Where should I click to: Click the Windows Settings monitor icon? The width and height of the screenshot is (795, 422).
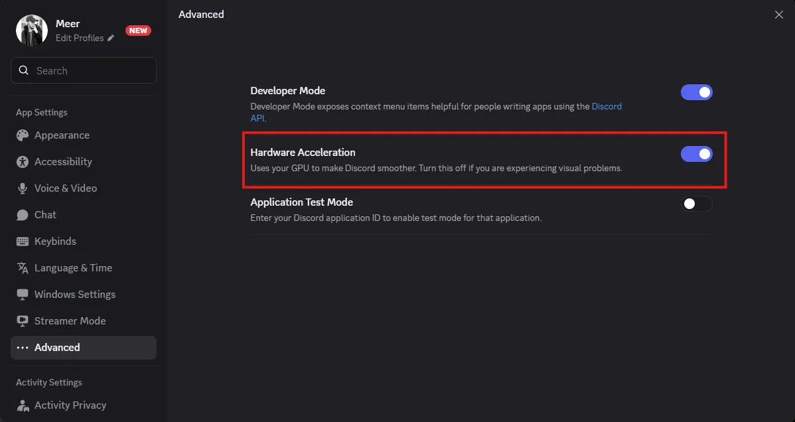coord(23,295)
